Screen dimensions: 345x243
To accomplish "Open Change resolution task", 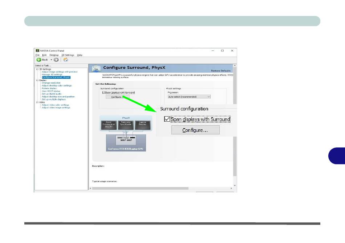I will (51, 83).
